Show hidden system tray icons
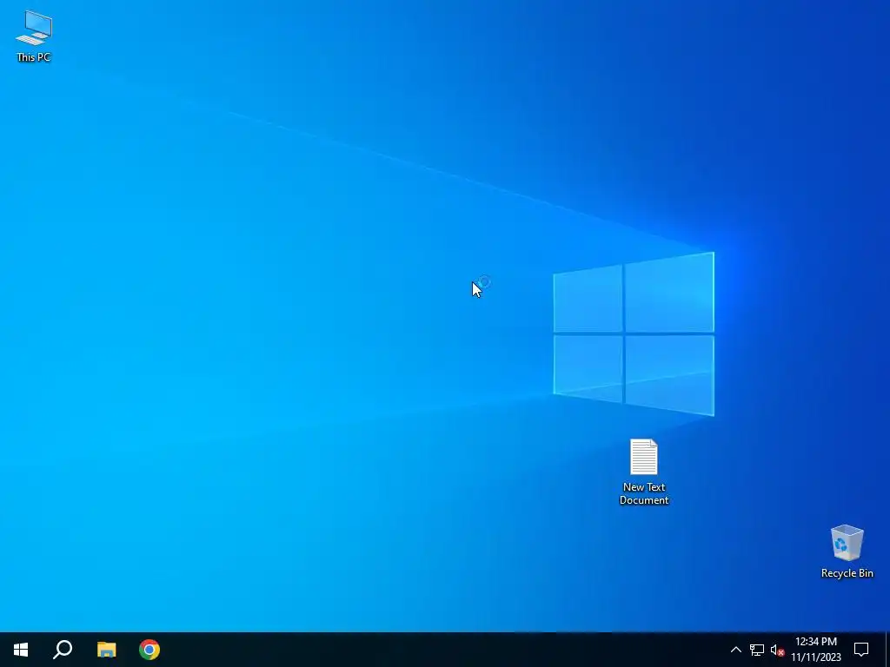Viewport: 890px width, 667px height. [x=735, y=650]
